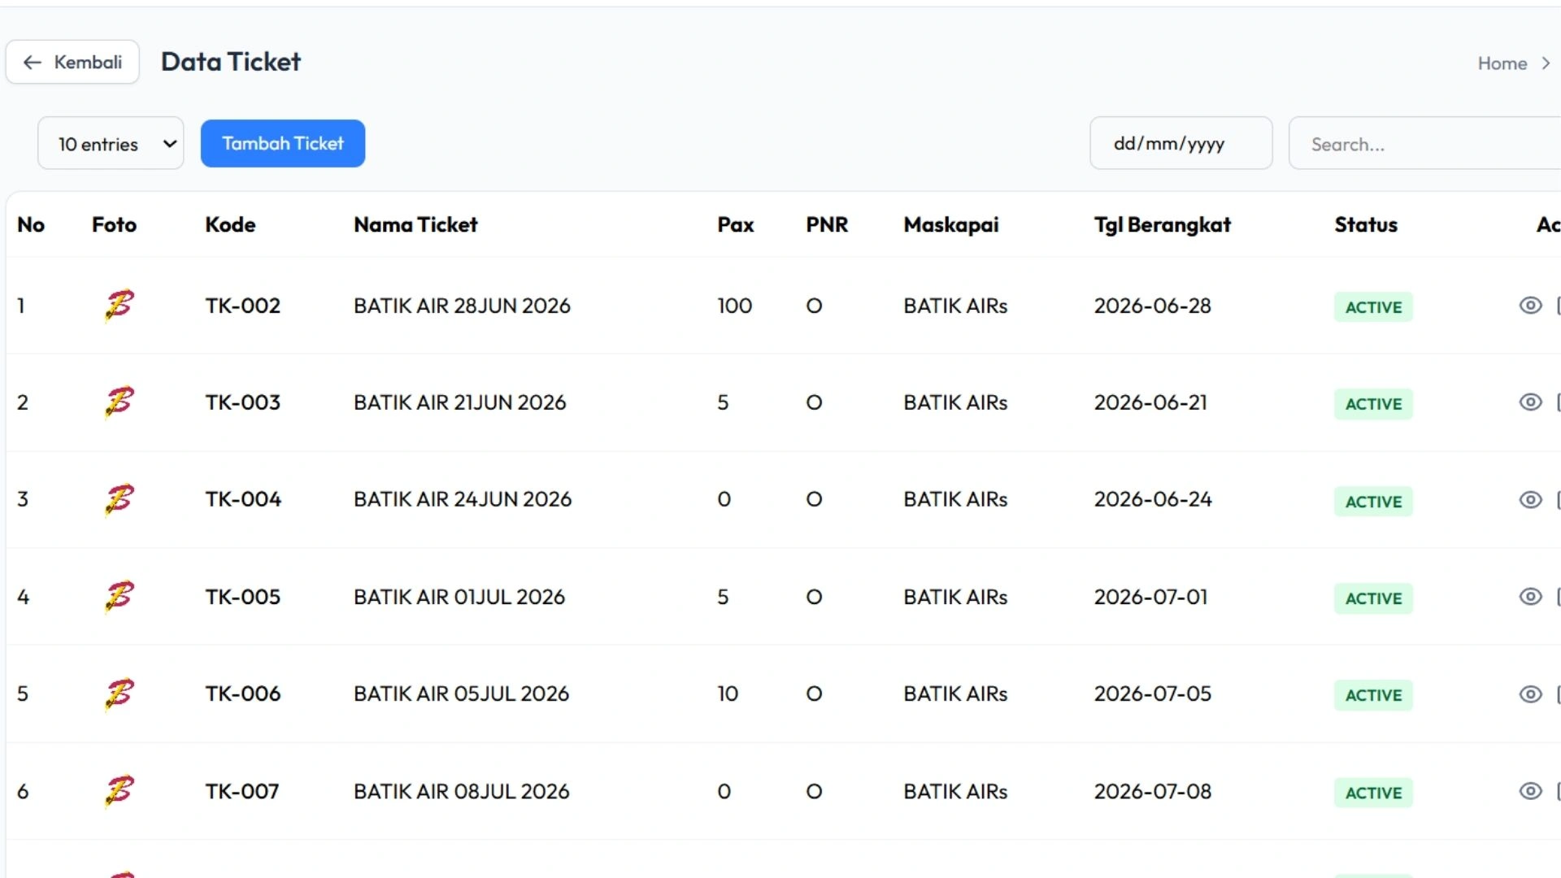Click the Tambah Ticket button
The image size is (1561, 878).
coord(282,144)
